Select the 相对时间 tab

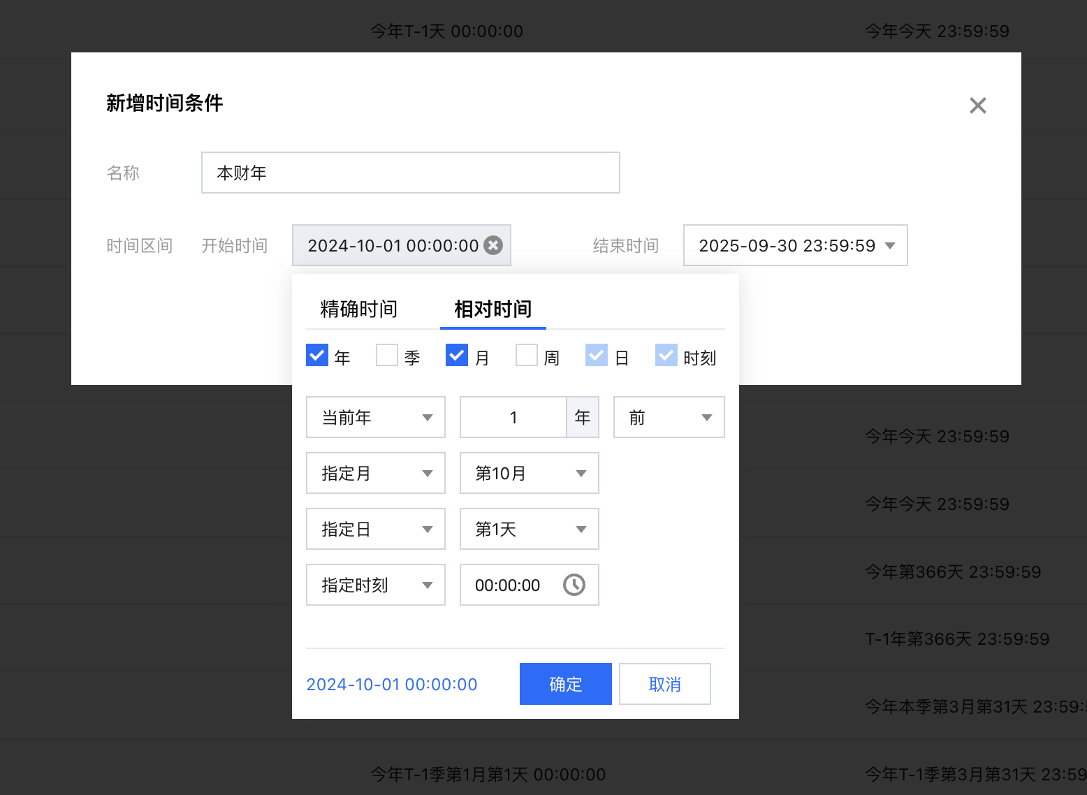493,309
